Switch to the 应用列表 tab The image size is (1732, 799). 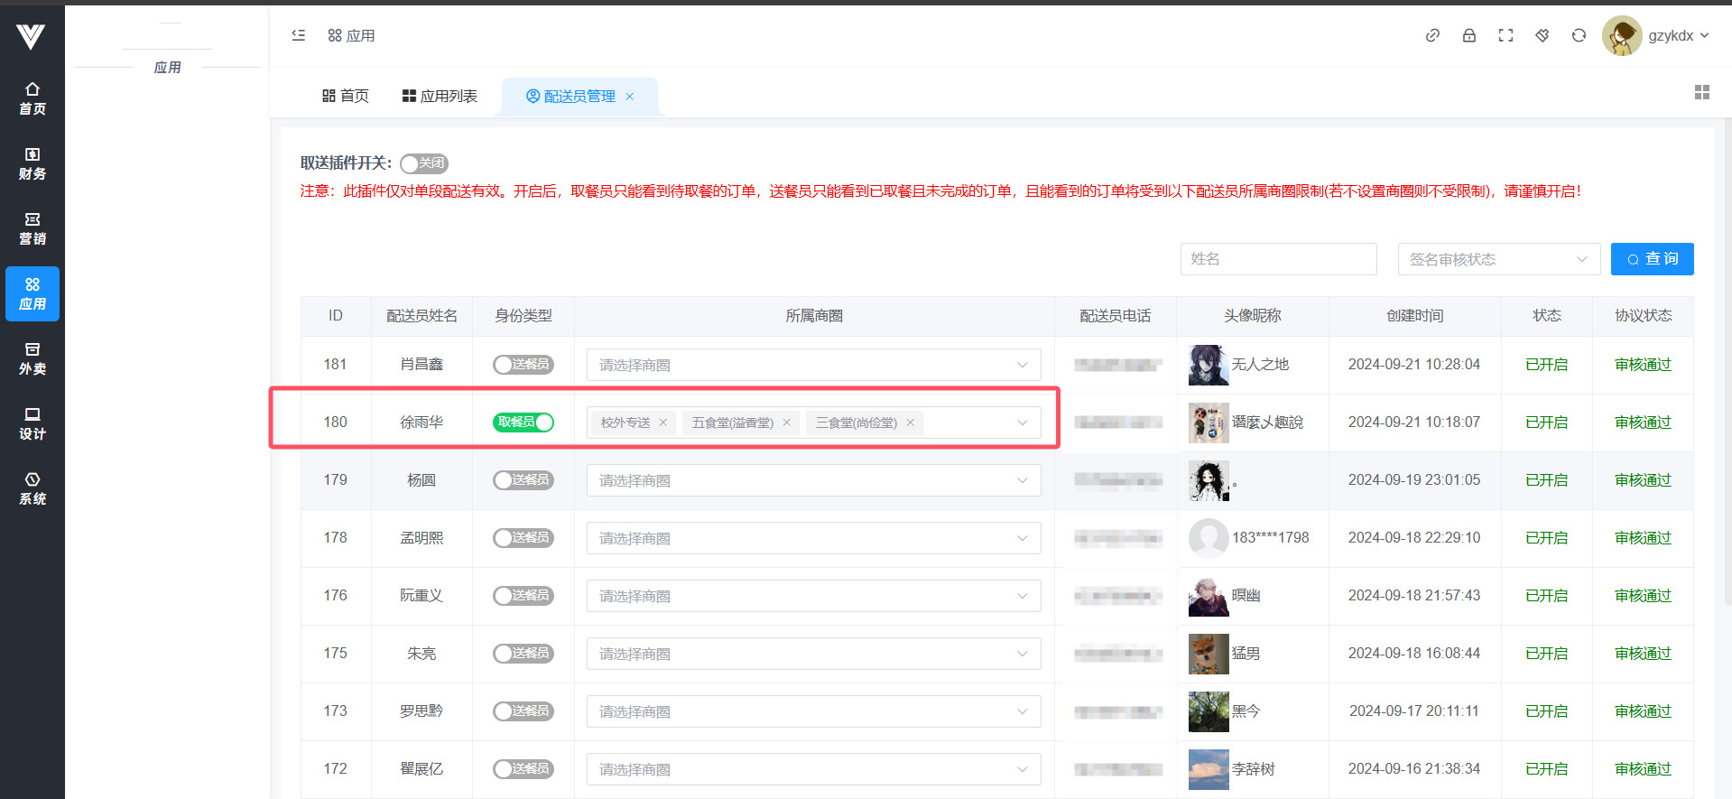tap(440, 96)
